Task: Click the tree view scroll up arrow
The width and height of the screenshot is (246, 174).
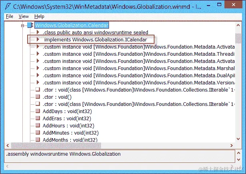Action: (238, 25)
